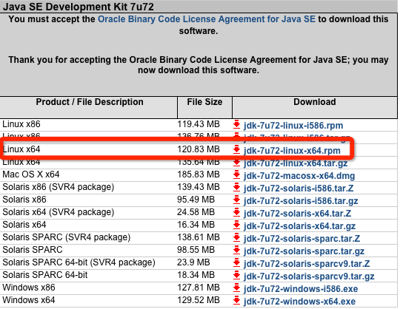The image size is (400, 309).
Task: Click the download arrow icon for jdk-7u72-solaris-i586.tar.gz
Action: pyautogui.click(x=237, y=200)
